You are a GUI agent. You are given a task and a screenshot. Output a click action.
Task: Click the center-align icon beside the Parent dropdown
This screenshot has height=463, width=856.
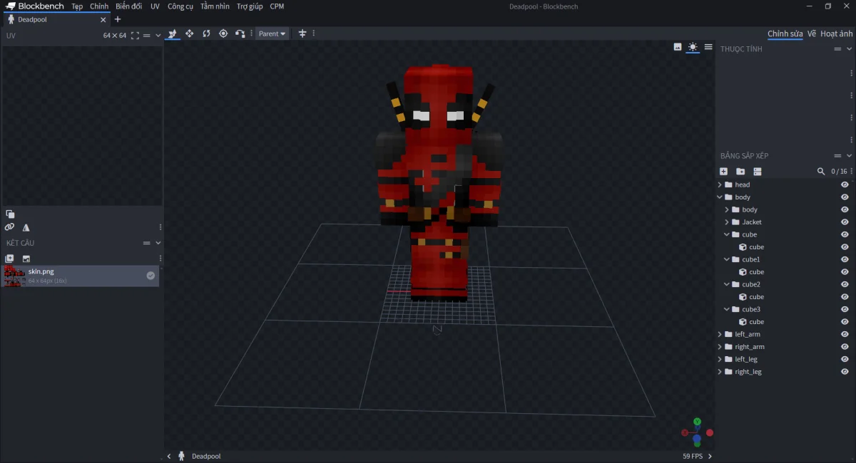point(302,33)
